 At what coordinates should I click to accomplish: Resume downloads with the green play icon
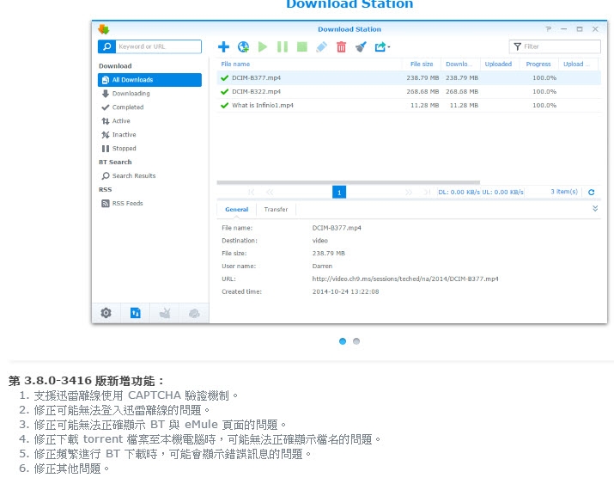(263, 47)
